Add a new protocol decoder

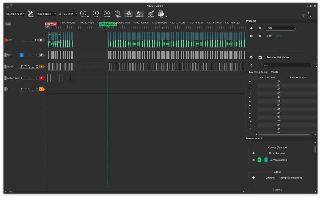coord(251,28)
